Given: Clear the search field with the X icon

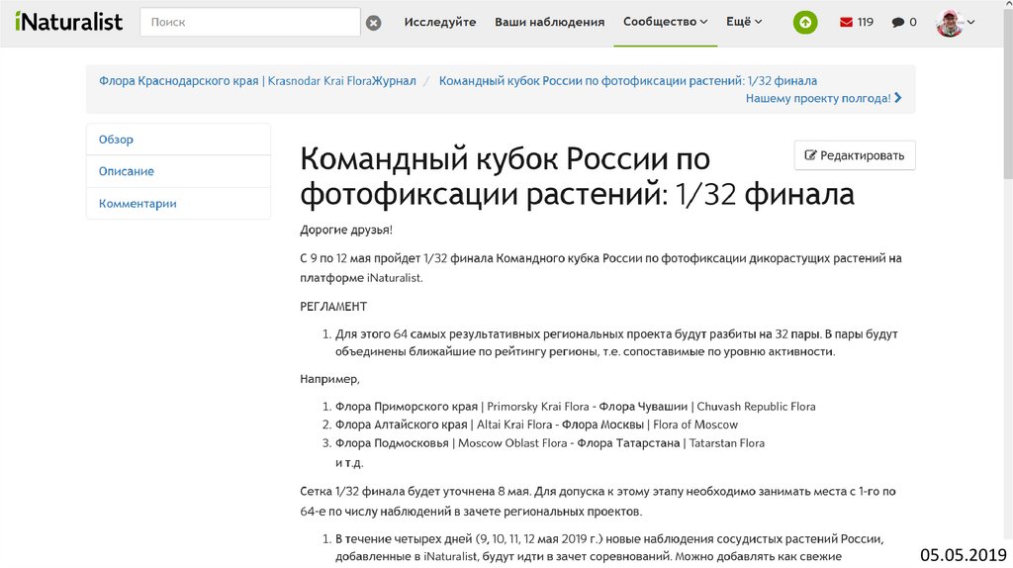Looking at the screenshot, I should pyautogui.click(x=373, y=23).
